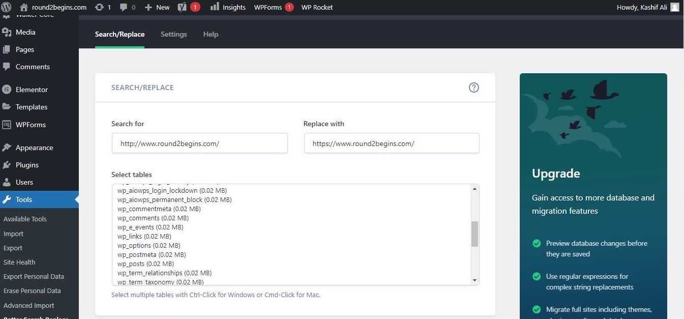Click the Preview database changes checkmark
The image size is (684, 319).
point(537,243)
